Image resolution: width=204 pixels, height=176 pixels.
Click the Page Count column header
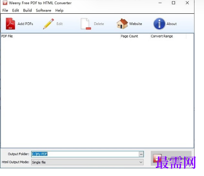pyautogui.click(x=135, y=36)
